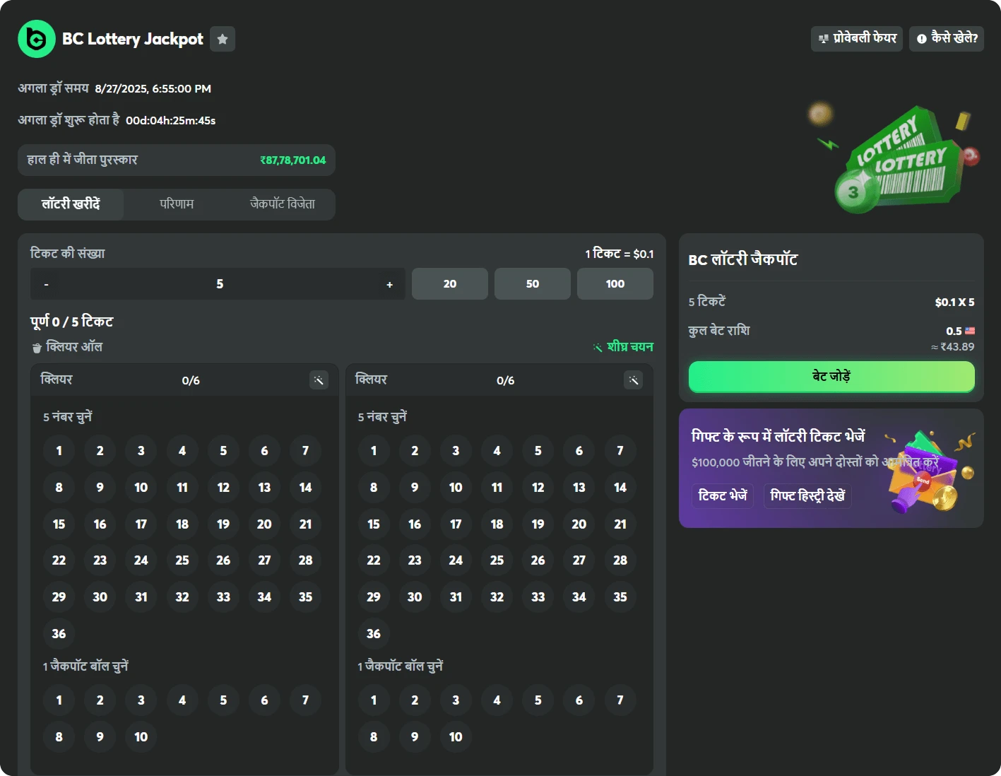The image size is (1001, 776).
Task: Set ticket quantity to 50
Action: tap(532, 283)
